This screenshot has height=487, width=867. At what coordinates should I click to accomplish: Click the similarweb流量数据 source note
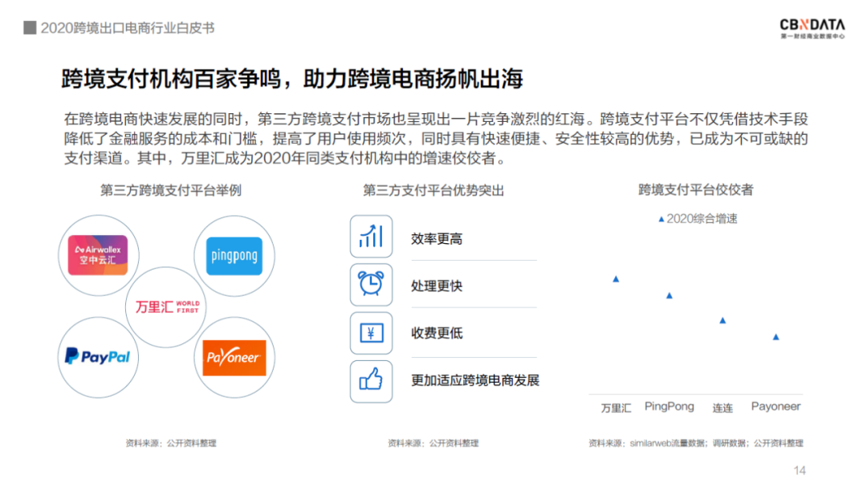click(x=695, y=444)
